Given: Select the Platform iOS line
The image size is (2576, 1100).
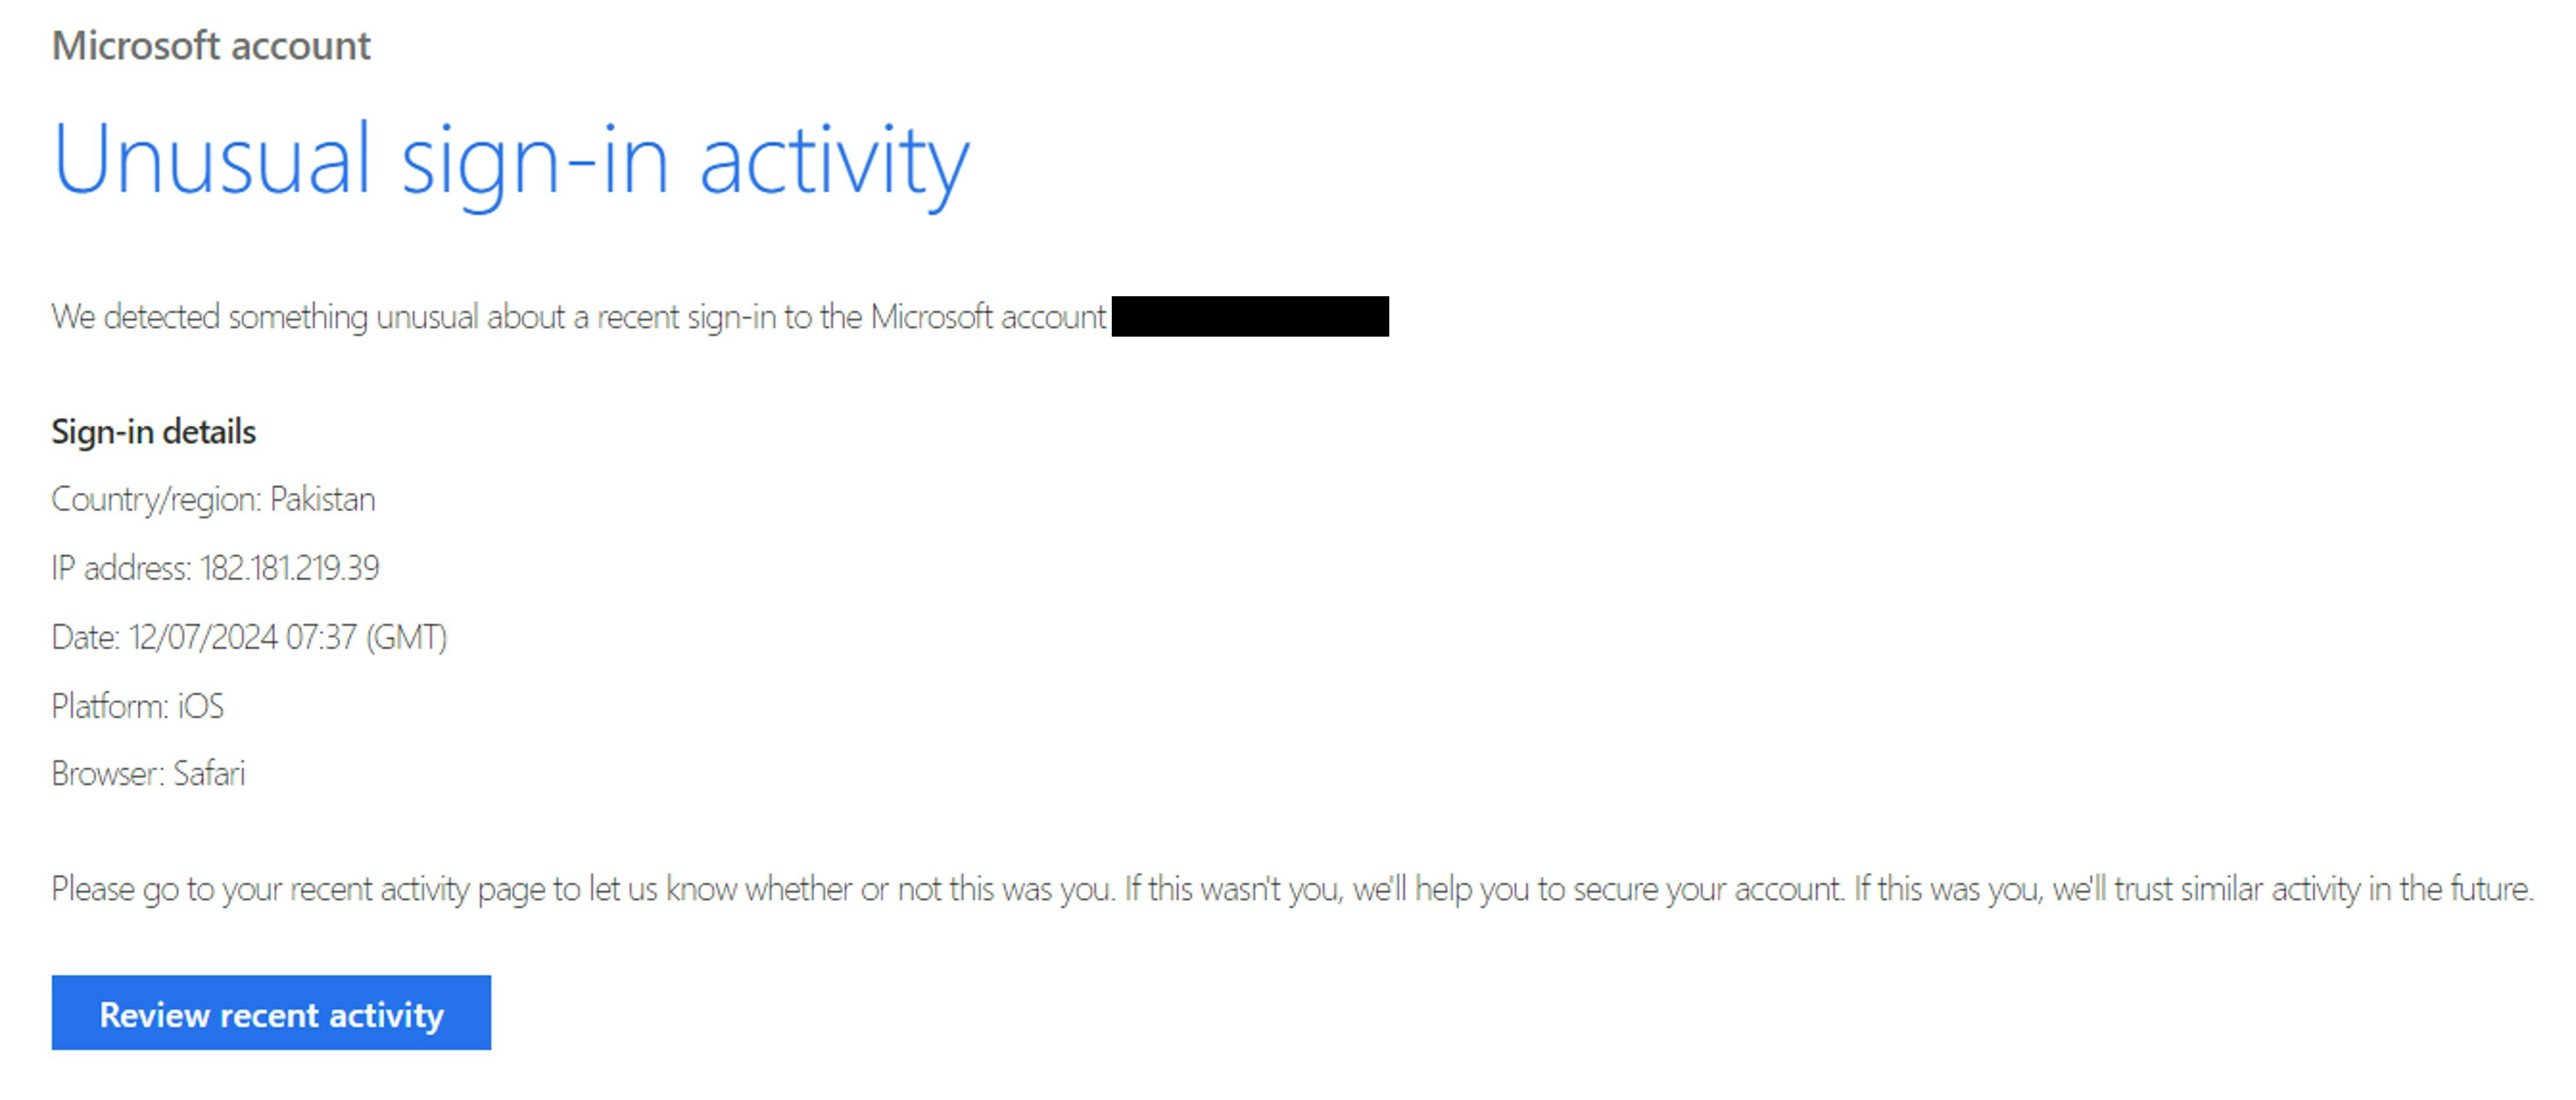Looking at the screenshot, I should pos(139,704).
